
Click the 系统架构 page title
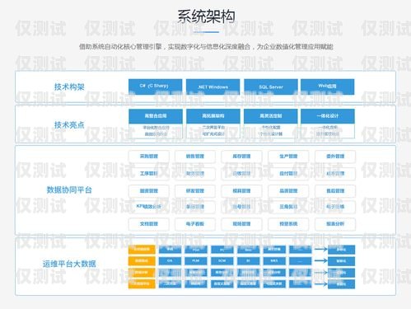click(206, 16)
